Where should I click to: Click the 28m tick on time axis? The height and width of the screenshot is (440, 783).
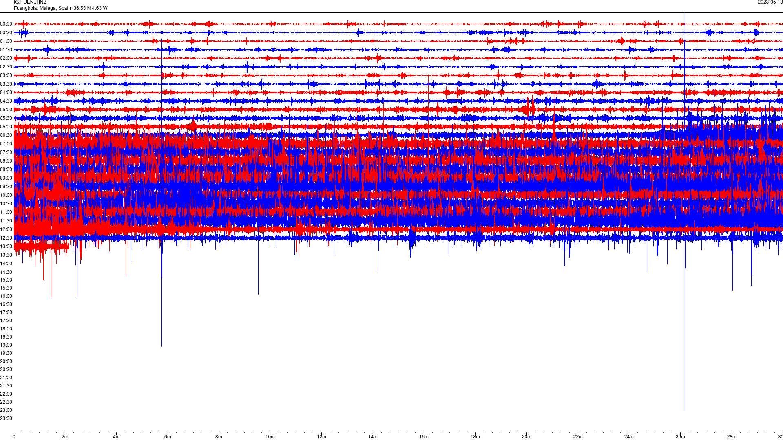coord(732,437)
